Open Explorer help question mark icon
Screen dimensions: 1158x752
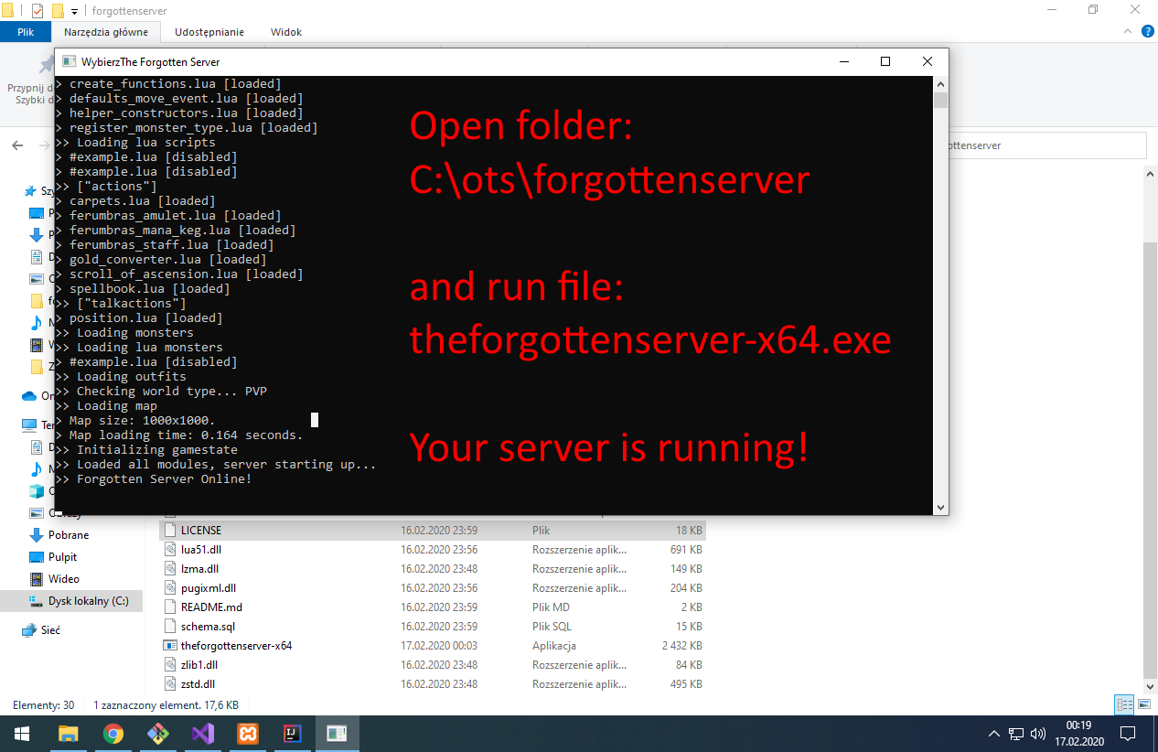1147,32
